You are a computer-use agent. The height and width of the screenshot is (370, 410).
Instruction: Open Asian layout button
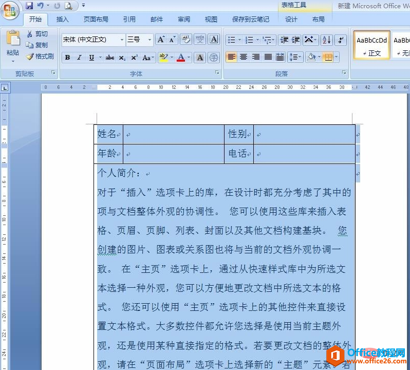click(x=310, y=40)
